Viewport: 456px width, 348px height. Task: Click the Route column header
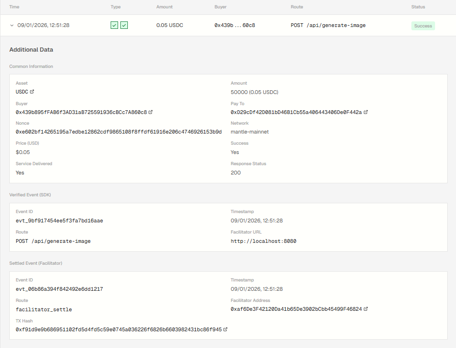click(297, 7)
